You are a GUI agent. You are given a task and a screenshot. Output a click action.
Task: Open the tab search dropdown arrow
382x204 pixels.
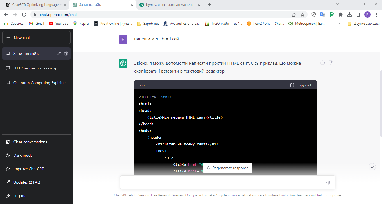tap(337, 4)
